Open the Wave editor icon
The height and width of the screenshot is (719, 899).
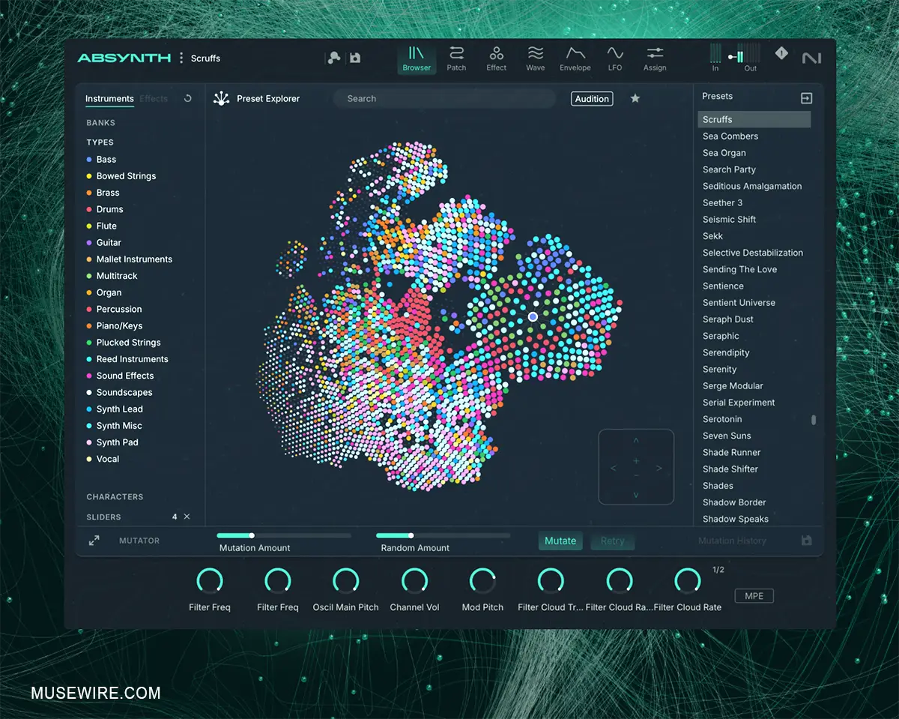click(x=535, y=53)
